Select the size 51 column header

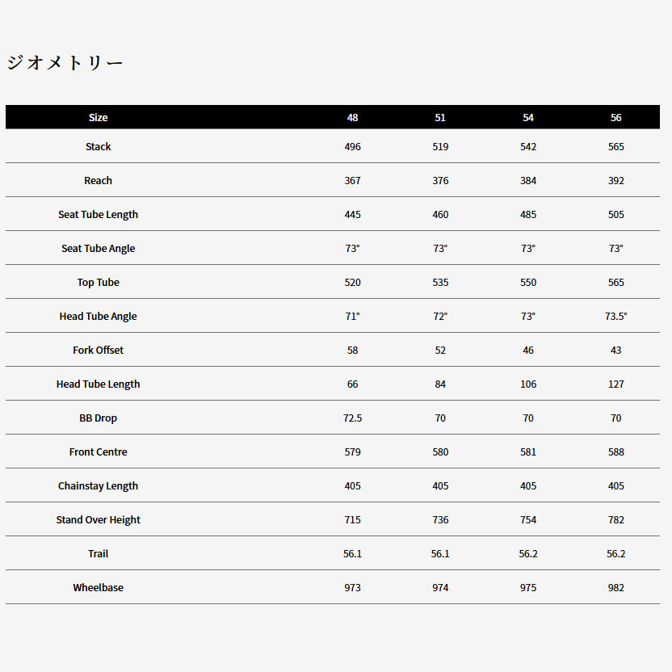pyautogui.click(x=440, y=117)
